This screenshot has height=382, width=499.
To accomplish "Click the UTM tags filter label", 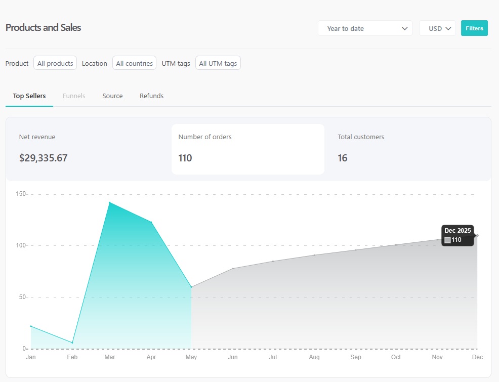I will point(176,63).
